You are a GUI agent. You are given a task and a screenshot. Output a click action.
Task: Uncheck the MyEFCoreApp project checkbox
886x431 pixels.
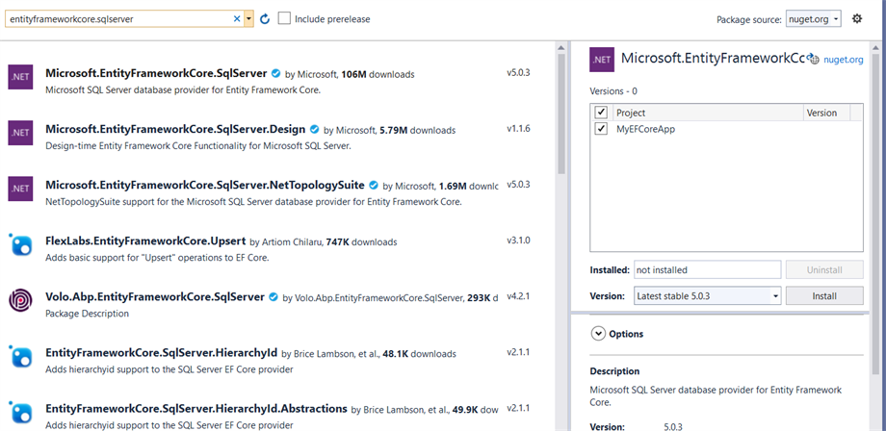[x=601, y=129]
